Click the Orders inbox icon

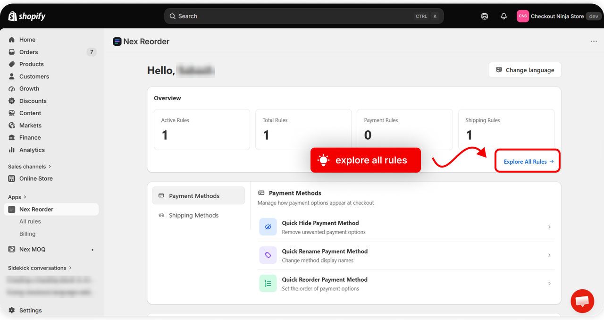(12, 52)
